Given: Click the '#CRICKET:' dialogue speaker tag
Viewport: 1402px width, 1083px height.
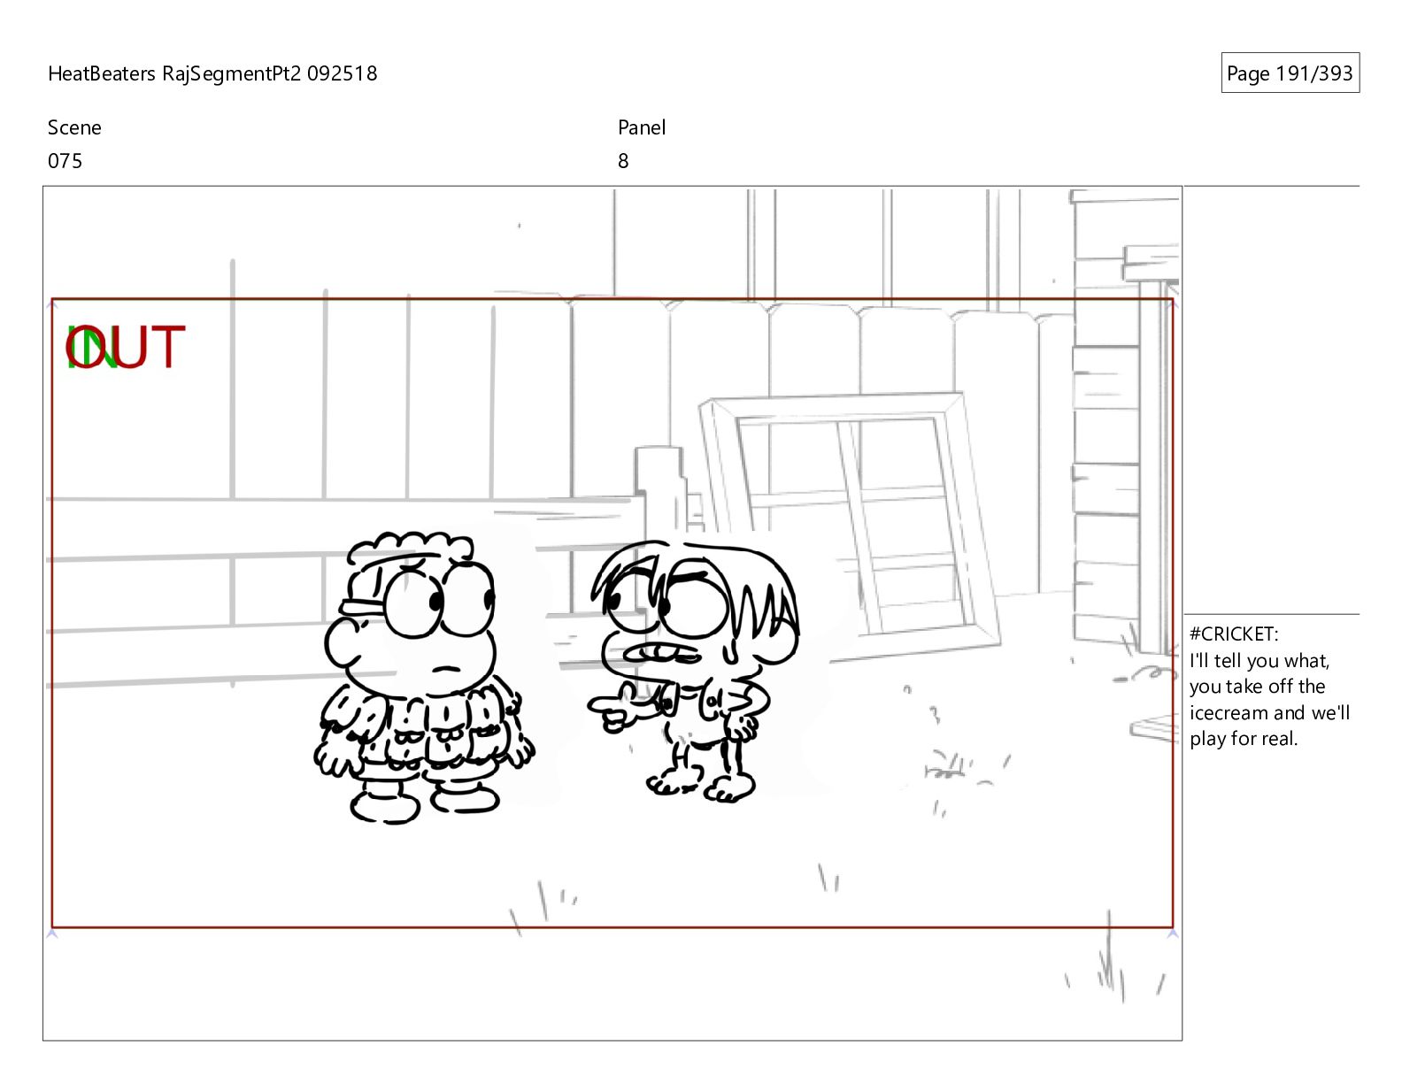Looking at the screenshot, I should 1234,634.
